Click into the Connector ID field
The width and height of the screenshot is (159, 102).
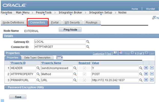[x=60, y=47]
